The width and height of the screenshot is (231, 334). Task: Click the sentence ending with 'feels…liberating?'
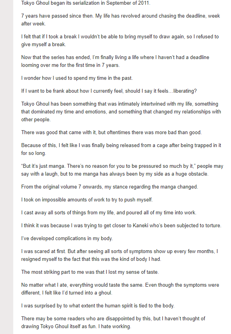(x=109, y=91)
